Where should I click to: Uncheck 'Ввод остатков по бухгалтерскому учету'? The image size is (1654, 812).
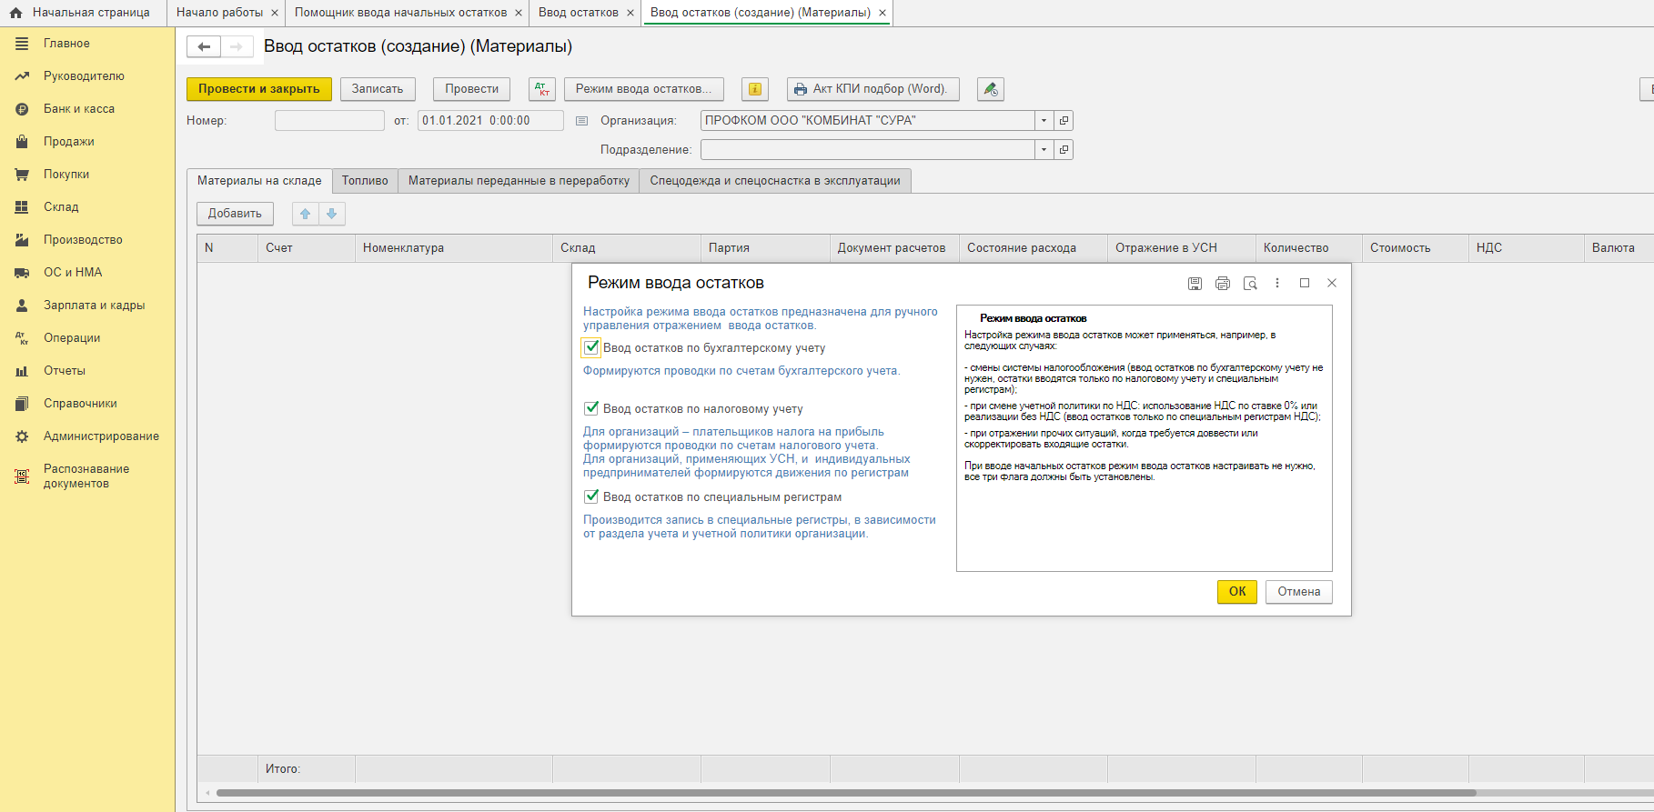591,347
